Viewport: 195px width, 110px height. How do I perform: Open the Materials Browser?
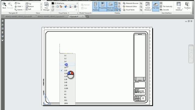coord(130,3)
